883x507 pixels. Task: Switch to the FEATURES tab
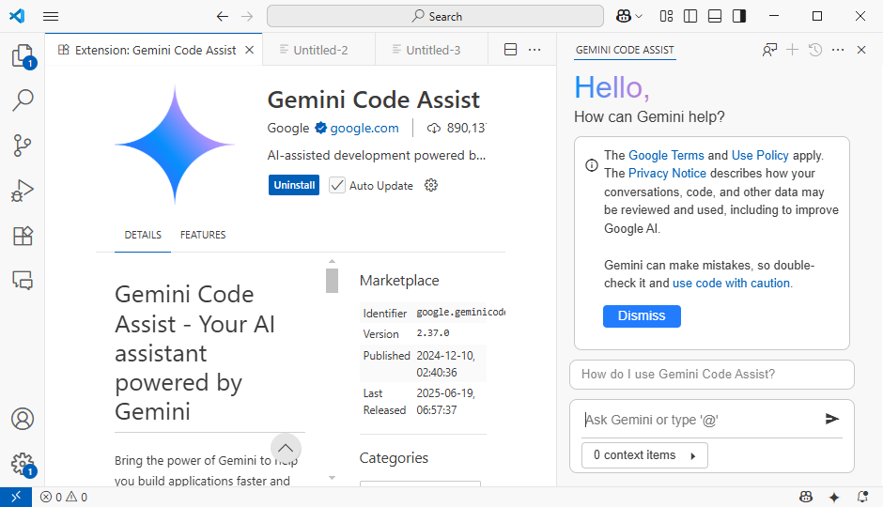203,235
